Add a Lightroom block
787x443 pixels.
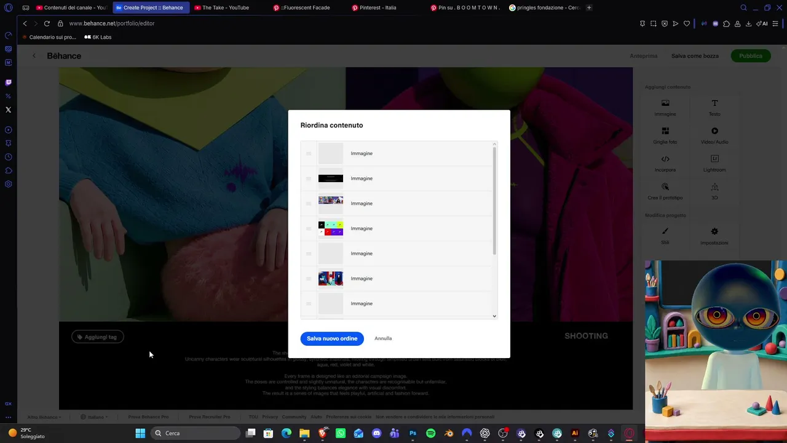714,164
